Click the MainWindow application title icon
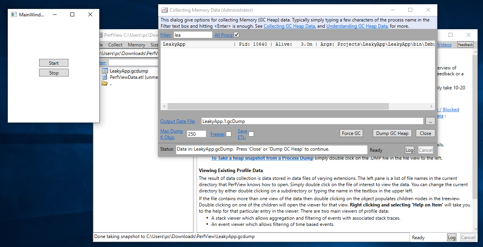Viewport: 483px width, 247px height. click(x=14, y=14)
